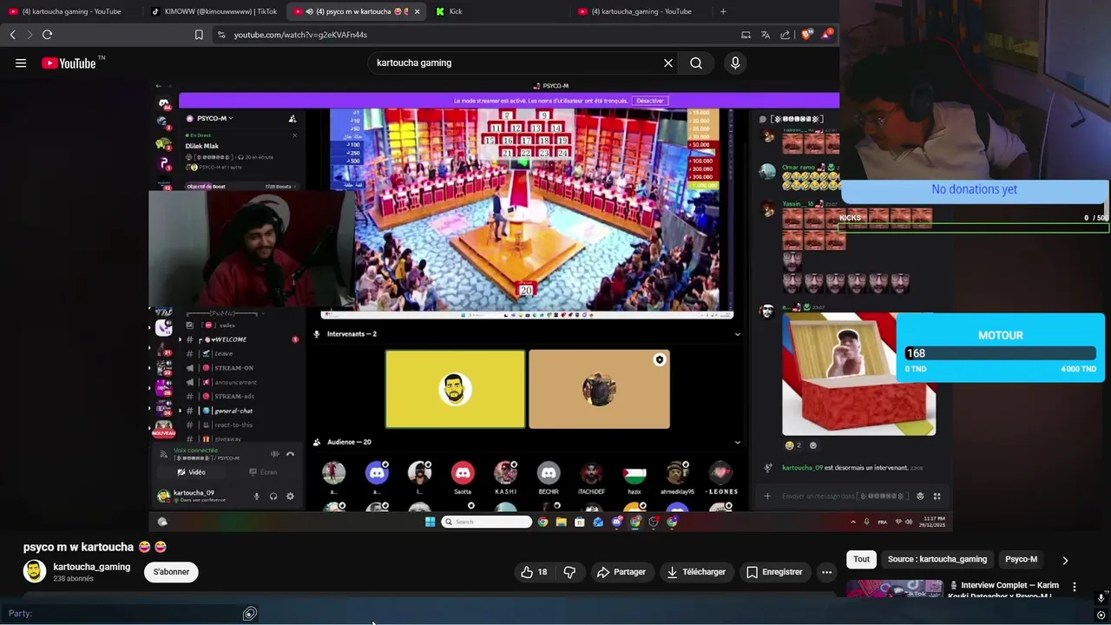Clear the YouTube search box text
The image size is (1111, 625).
tap(668, 62)
